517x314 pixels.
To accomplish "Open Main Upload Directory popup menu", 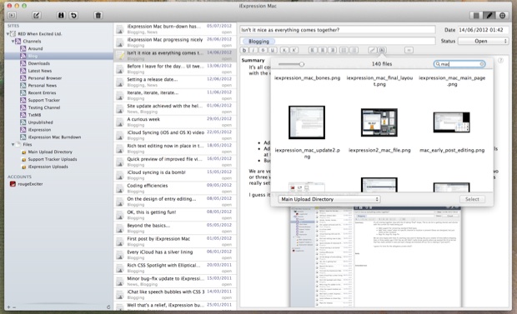I will point(329,199).
